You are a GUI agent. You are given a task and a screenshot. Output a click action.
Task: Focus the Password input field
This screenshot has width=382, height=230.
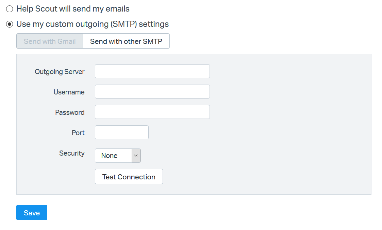(x=152, y=112)
